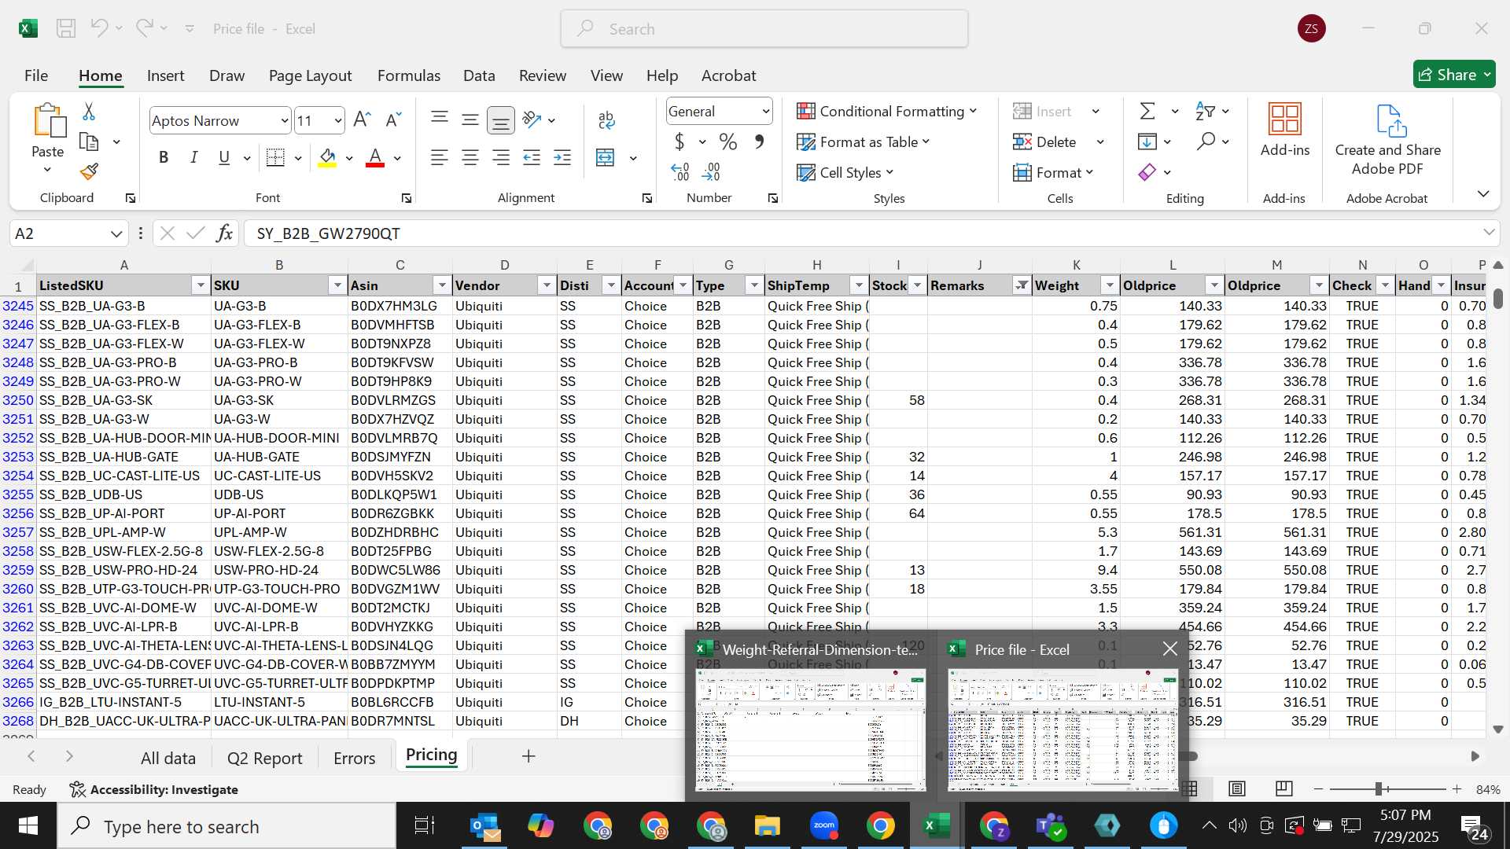
Task: Apply Percent Style number format
Action: pos(728,142)
